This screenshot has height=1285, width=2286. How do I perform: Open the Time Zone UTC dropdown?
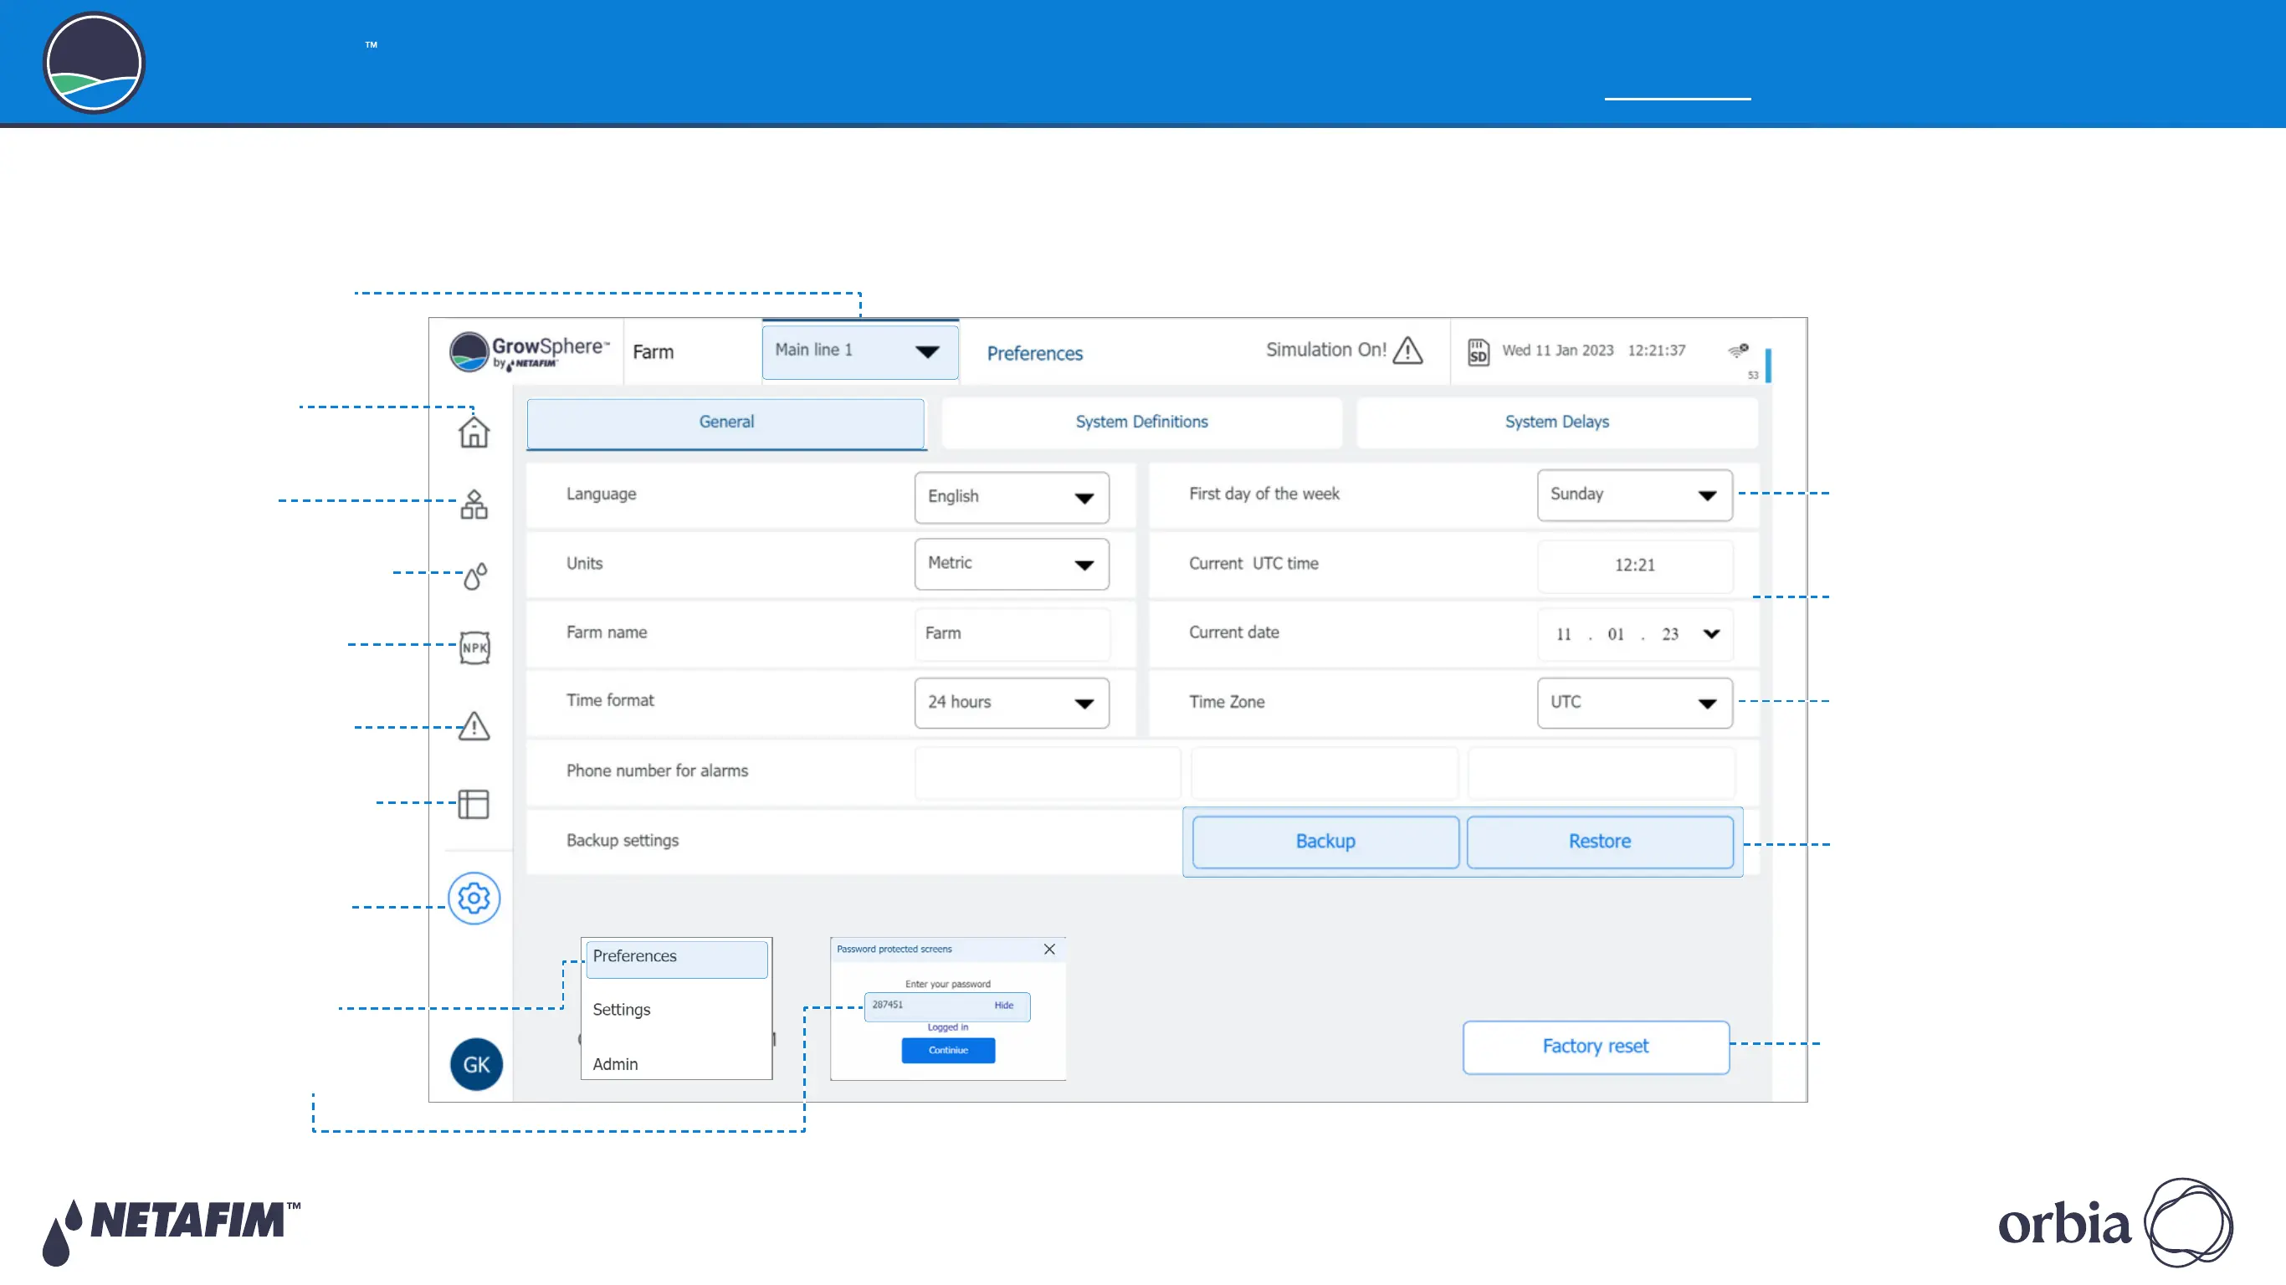point(1635,703)
